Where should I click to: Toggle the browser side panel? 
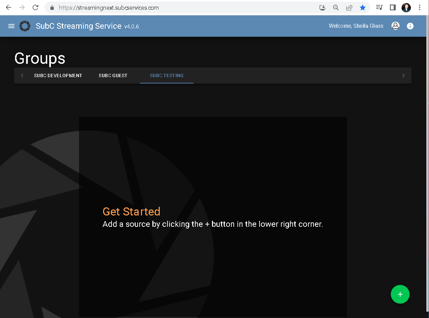(393, 7)
